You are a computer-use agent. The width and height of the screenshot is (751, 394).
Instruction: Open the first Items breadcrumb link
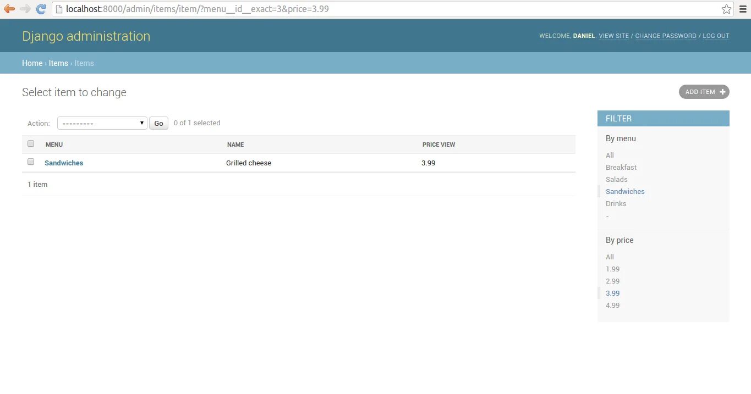[58, 63]
